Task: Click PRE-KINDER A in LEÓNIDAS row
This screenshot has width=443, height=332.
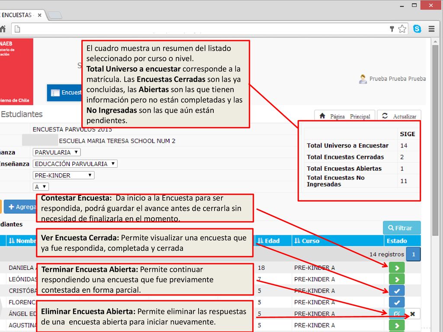Action: pos(315,279)
